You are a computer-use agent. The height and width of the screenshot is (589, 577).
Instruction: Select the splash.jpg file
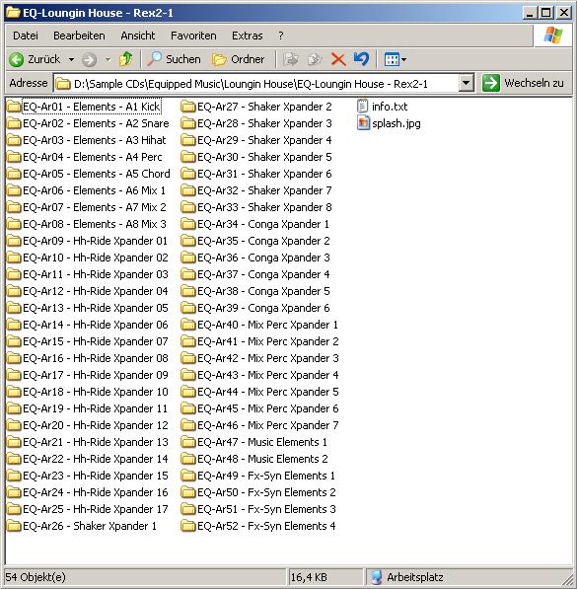(389, 123)
